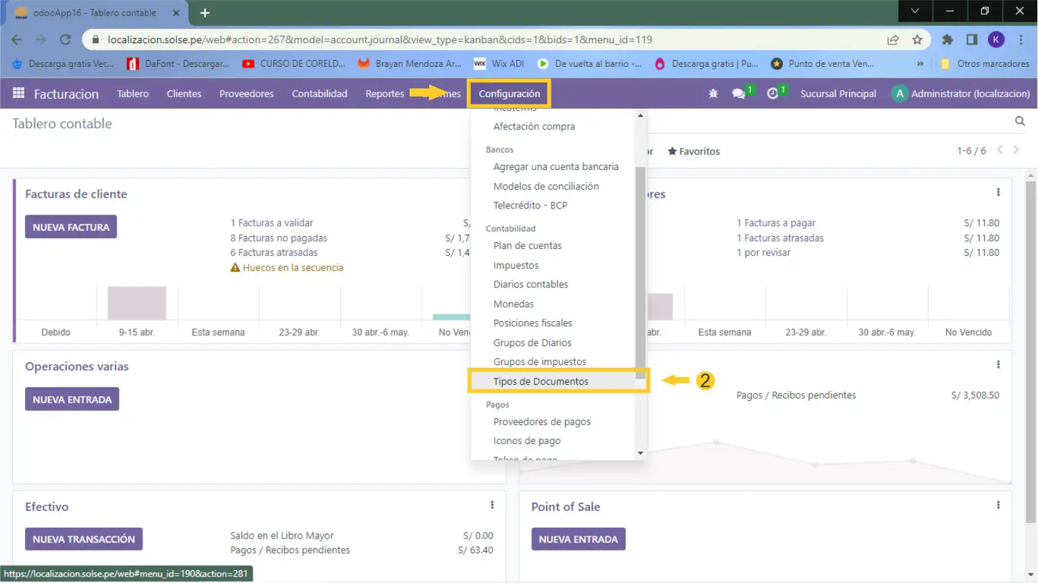The height and width of the screenshot is (583, 1038).
Task: Go to next page arrow
Action: [1016, 150]
